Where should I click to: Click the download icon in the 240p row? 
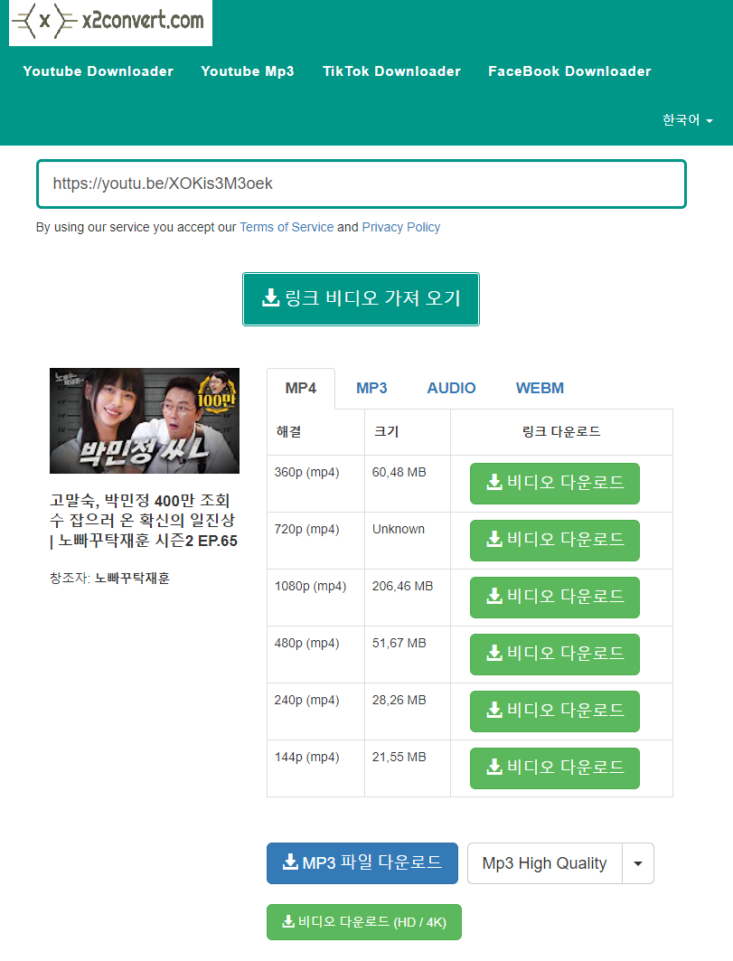[494, 711]
